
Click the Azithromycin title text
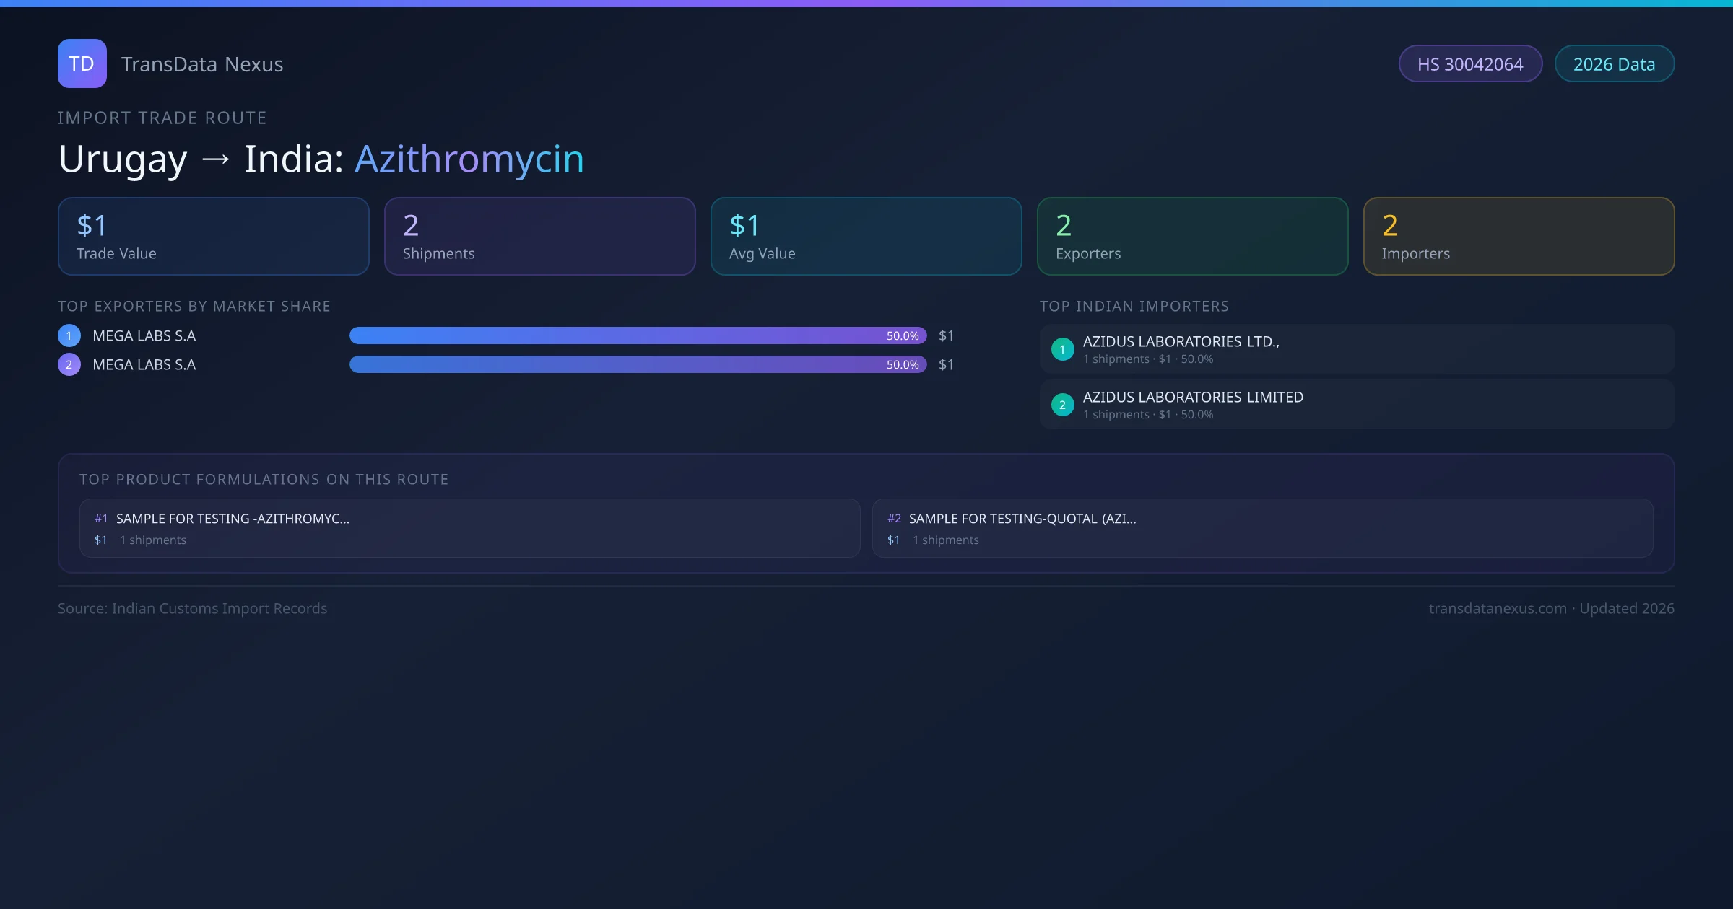click(x=469, y=159)
